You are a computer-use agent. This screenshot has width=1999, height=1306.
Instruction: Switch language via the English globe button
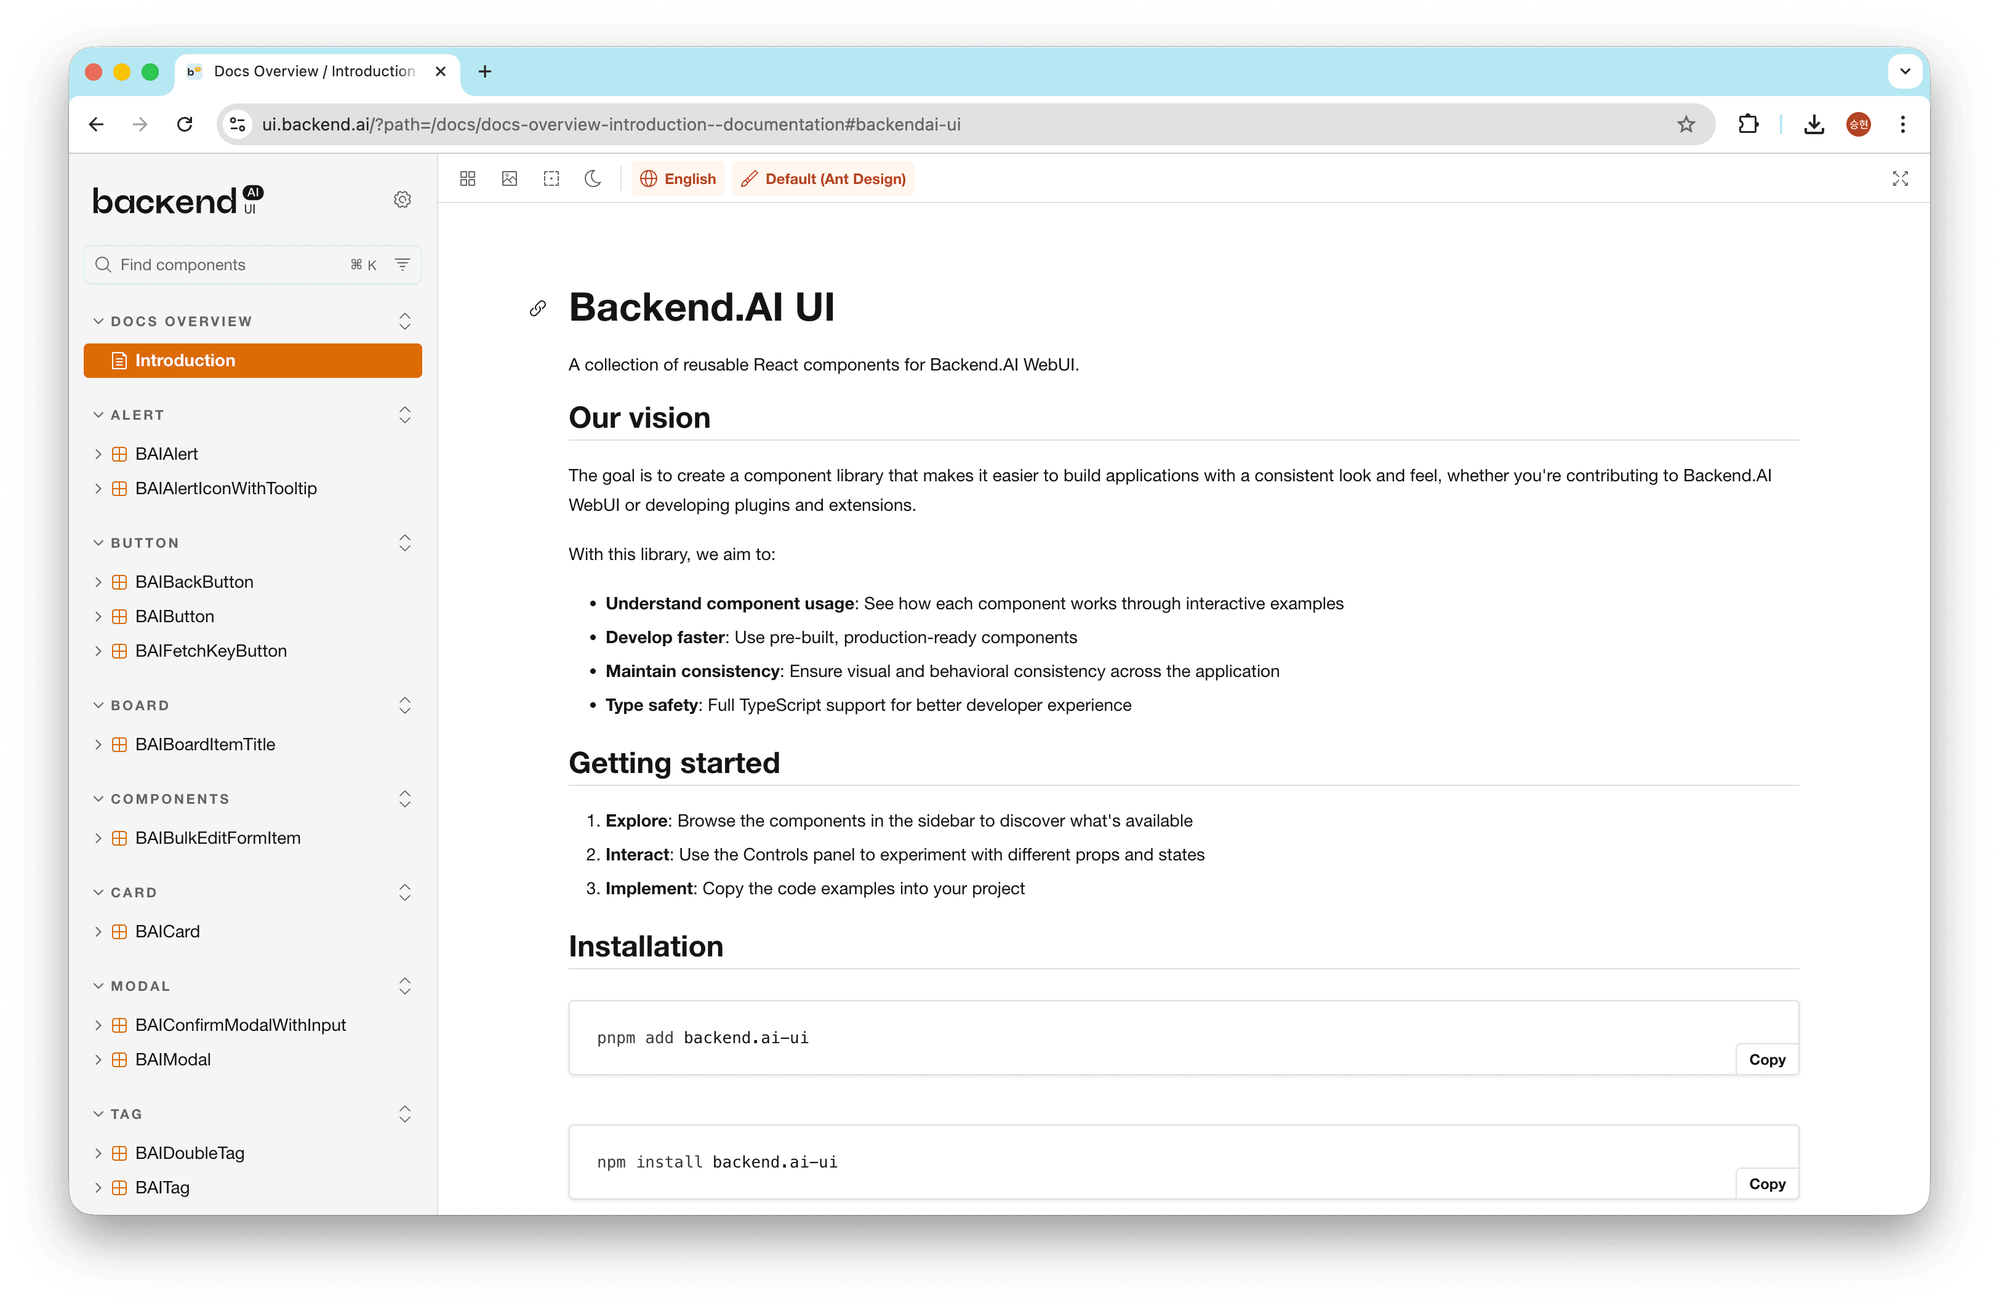tap(678, 178)
